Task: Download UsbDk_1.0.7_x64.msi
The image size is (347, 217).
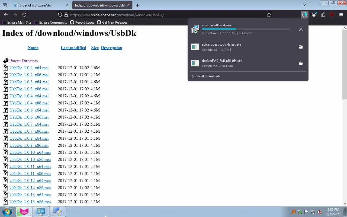Action: coord(29,124)
